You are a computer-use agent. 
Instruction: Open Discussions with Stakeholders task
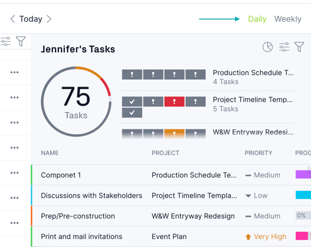pos(91,195)
